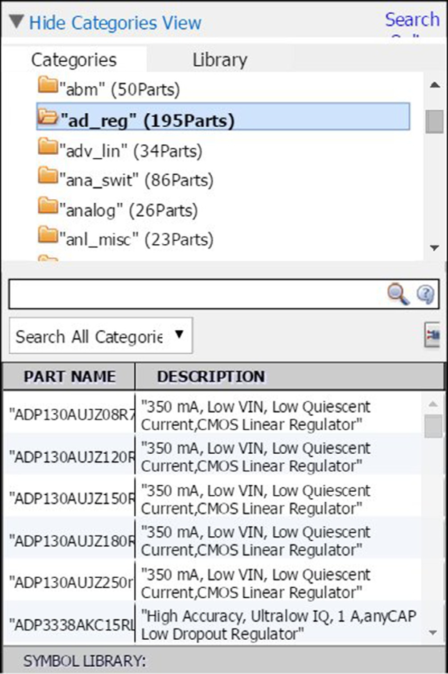Click the Hide Categories View link

coord(115,23)
